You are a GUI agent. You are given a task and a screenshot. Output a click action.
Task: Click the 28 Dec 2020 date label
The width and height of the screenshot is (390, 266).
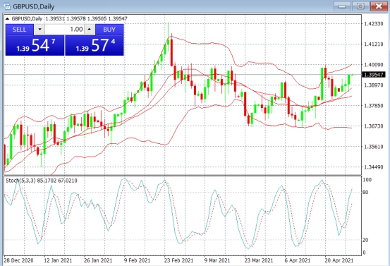18,260
